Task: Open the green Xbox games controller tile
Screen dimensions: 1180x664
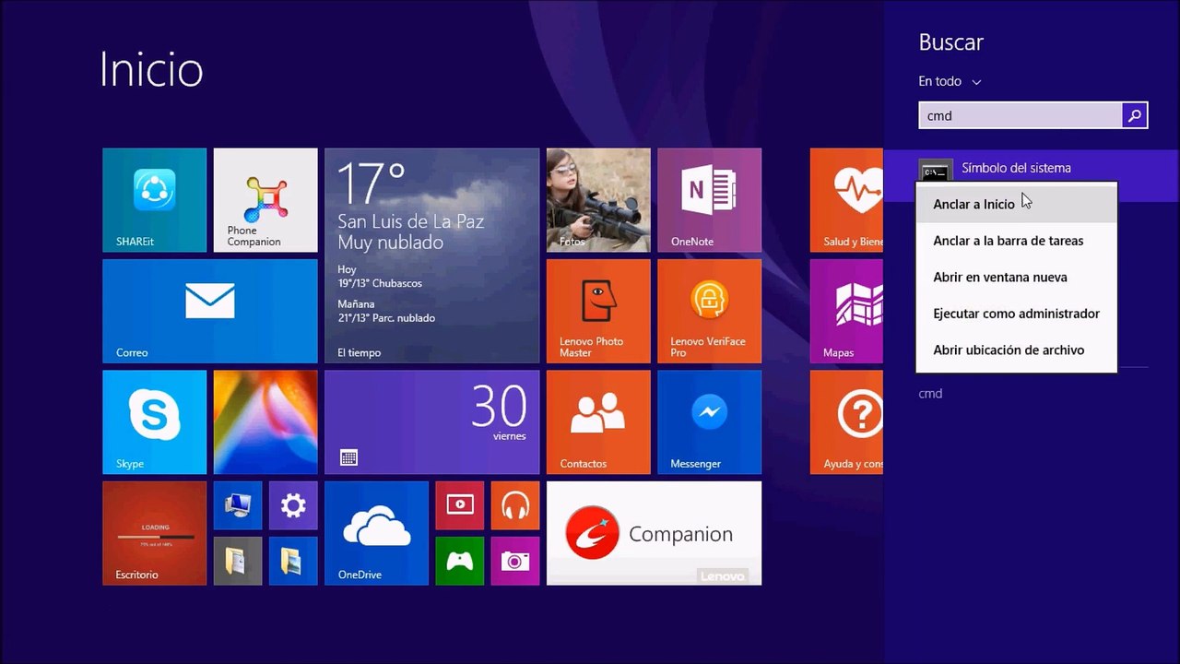Action: click(460, 561)
